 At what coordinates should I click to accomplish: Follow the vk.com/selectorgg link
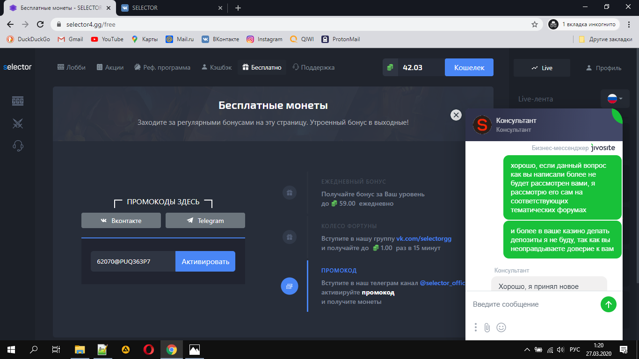click(x=424, y=238)
